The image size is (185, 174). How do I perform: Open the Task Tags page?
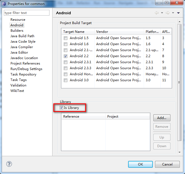[18, 80]
